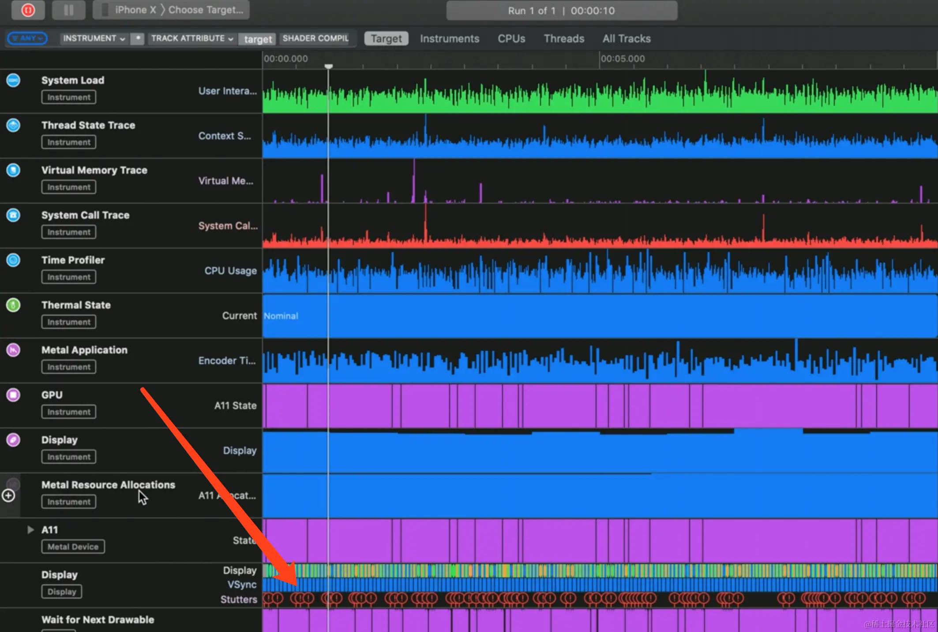This screenshot has width=938, height=632.
Task: Open the INSTRUMENT filter dropdown
Action: (94, 38)
